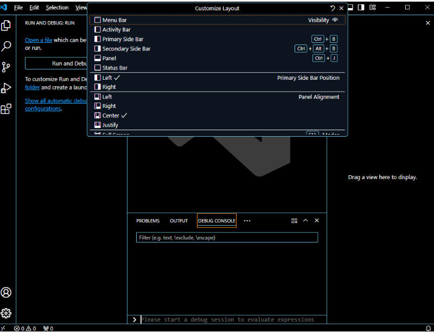The width and height of the screenshot is (434, 332).
Task: Open the Manage settings gear
Action: 7,313
